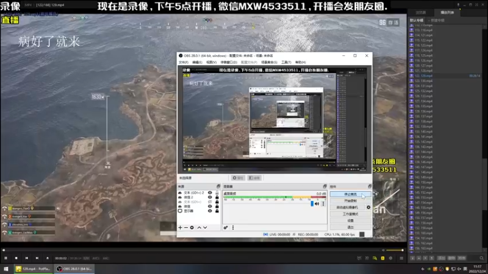Open source properties gear in sources toolbar
Screen dimensions: 488x274
click(192, 228)
